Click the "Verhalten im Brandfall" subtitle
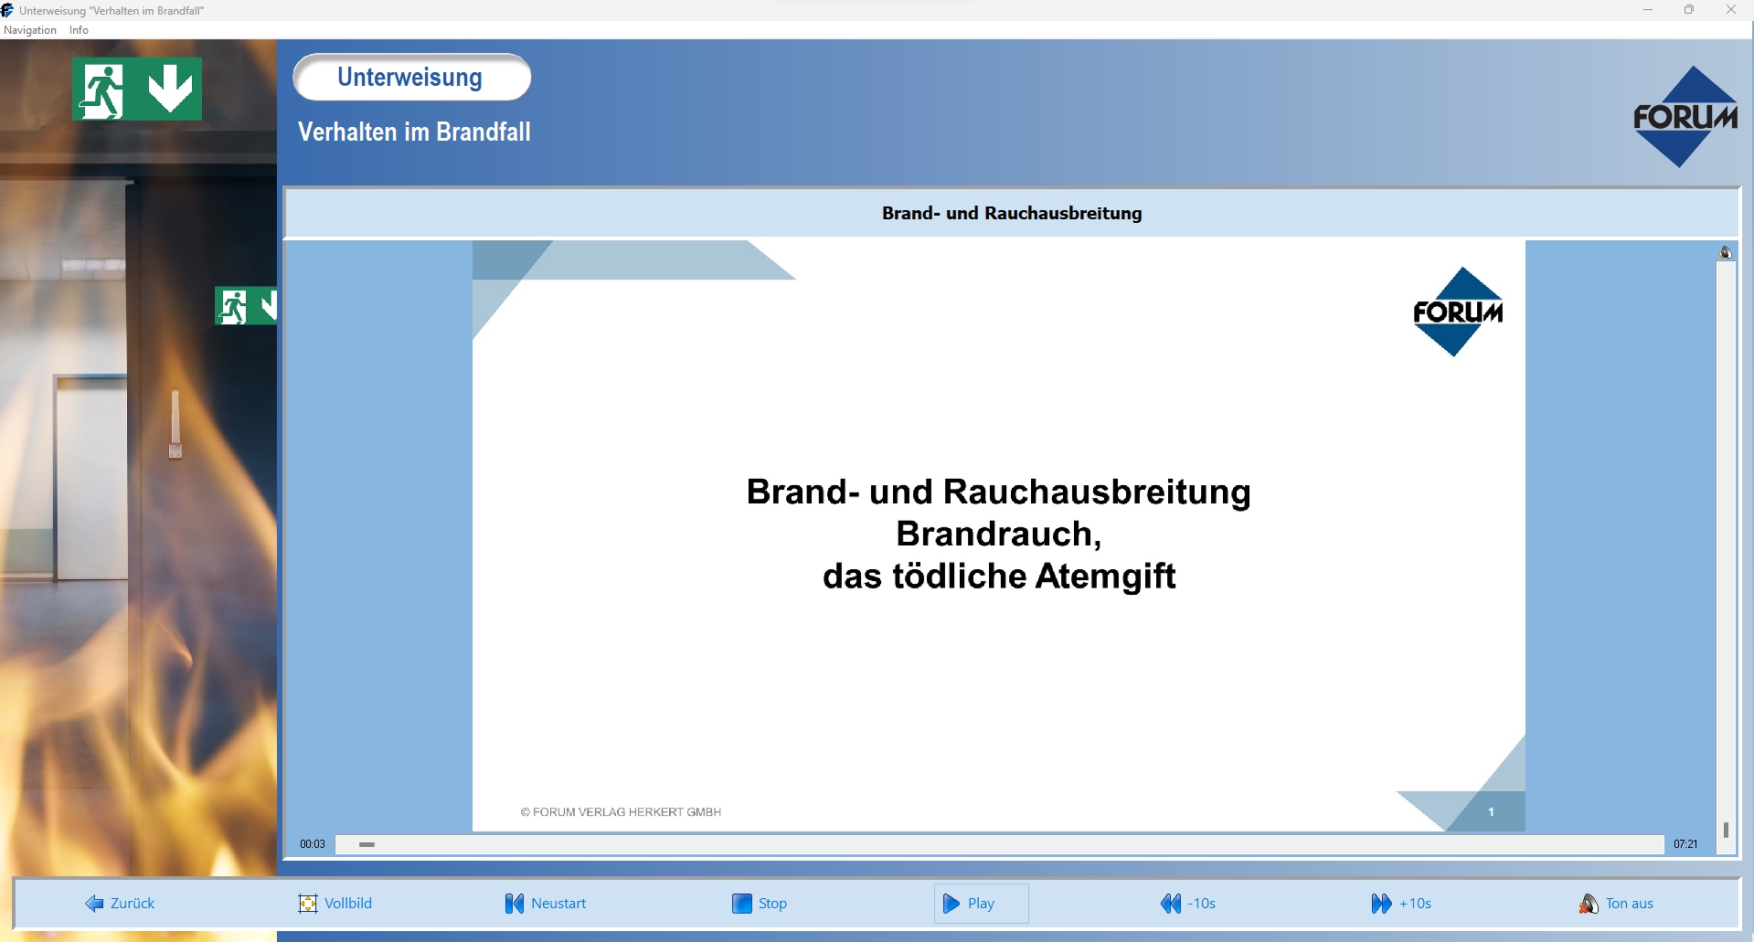Screen dimensions: 1754x942 point(414,132)
